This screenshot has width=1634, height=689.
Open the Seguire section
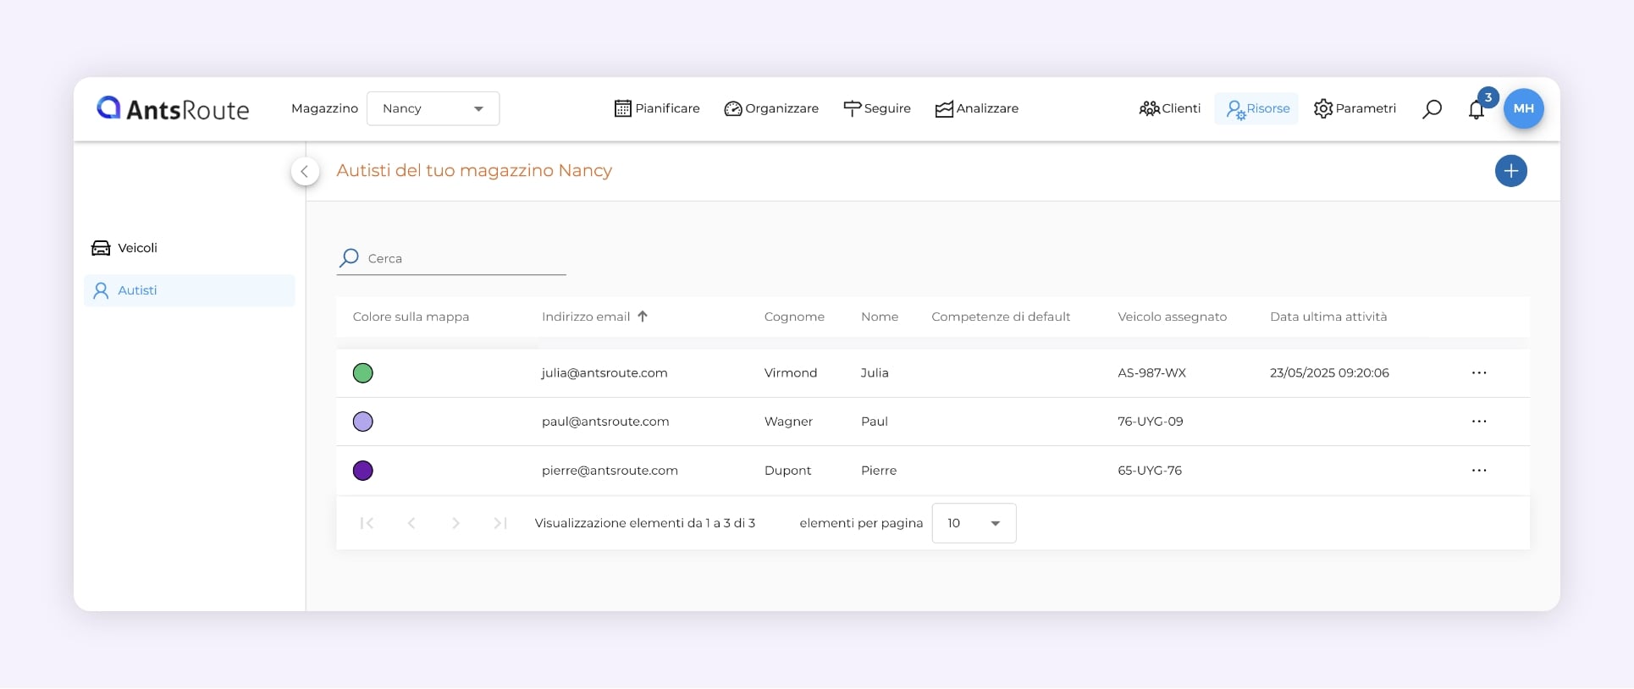coord(877,108)
